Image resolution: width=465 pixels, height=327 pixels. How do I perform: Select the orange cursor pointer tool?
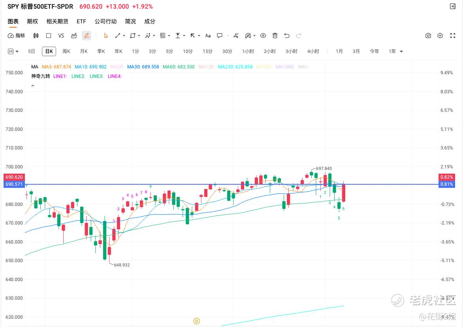pos(106,36)
